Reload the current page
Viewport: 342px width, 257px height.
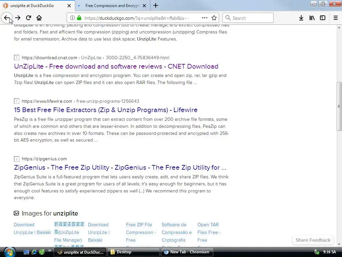(28, 18)
